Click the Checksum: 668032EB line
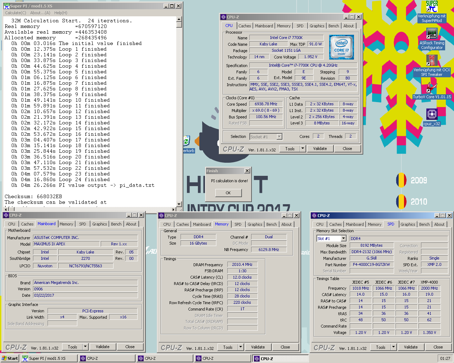This screenshot has width=454, height=363. coord(33,196)
